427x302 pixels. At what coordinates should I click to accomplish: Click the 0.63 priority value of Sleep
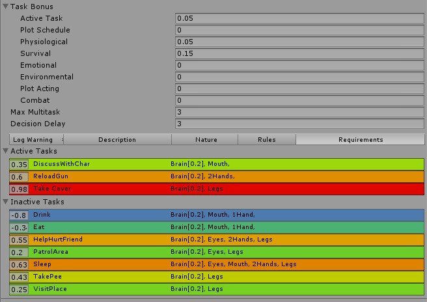click(x=19, y=265)
